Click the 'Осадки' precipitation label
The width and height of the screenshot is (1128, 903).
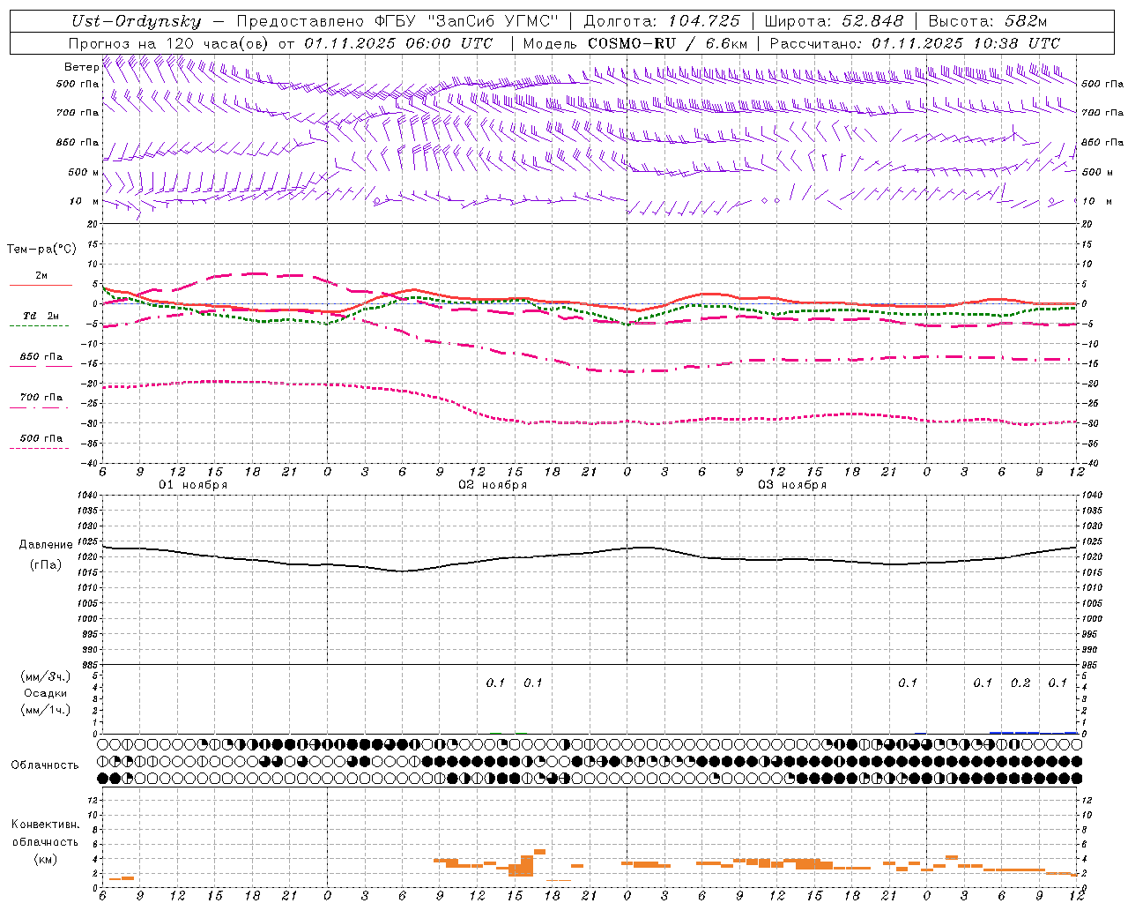[46, 693]
